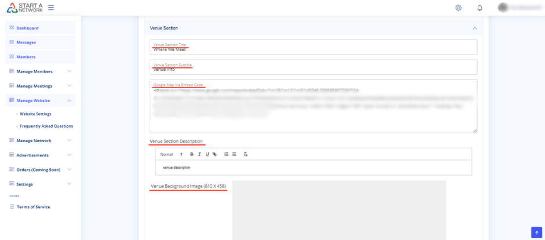Go to Frequently Asked Questions
The height and width of the screenshot is (240, 545).
[x=46, y=126]
